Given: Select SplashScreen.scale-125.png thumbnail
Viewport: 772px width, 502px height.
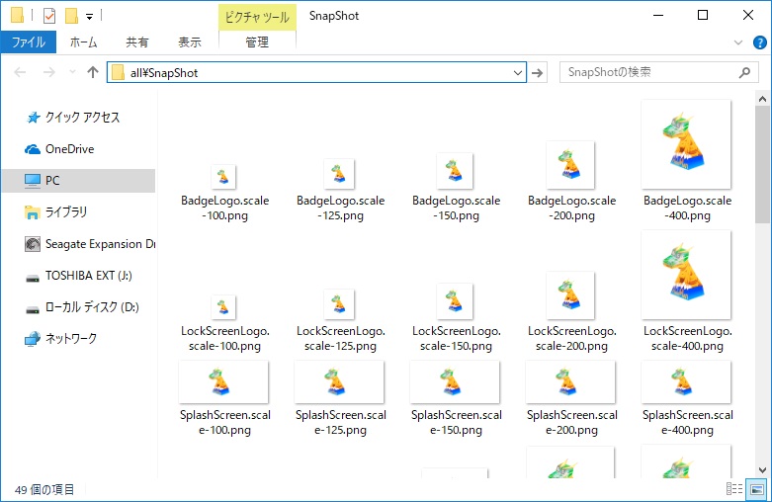Looking at the screenshot, I should tap(339, 381).
